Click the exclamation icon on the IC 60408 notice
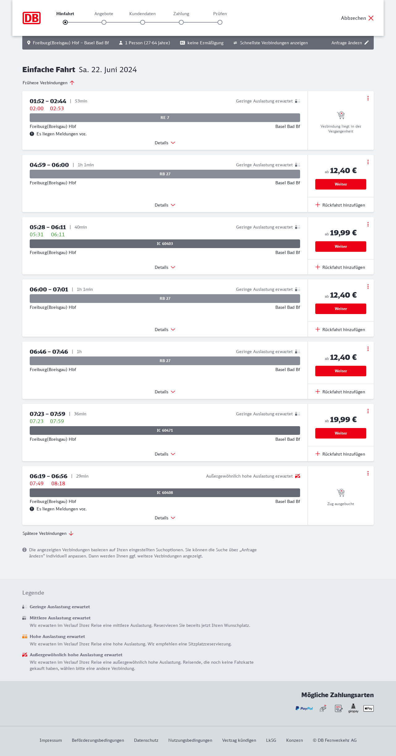The image size is (396, 756). tap(32, 509)
